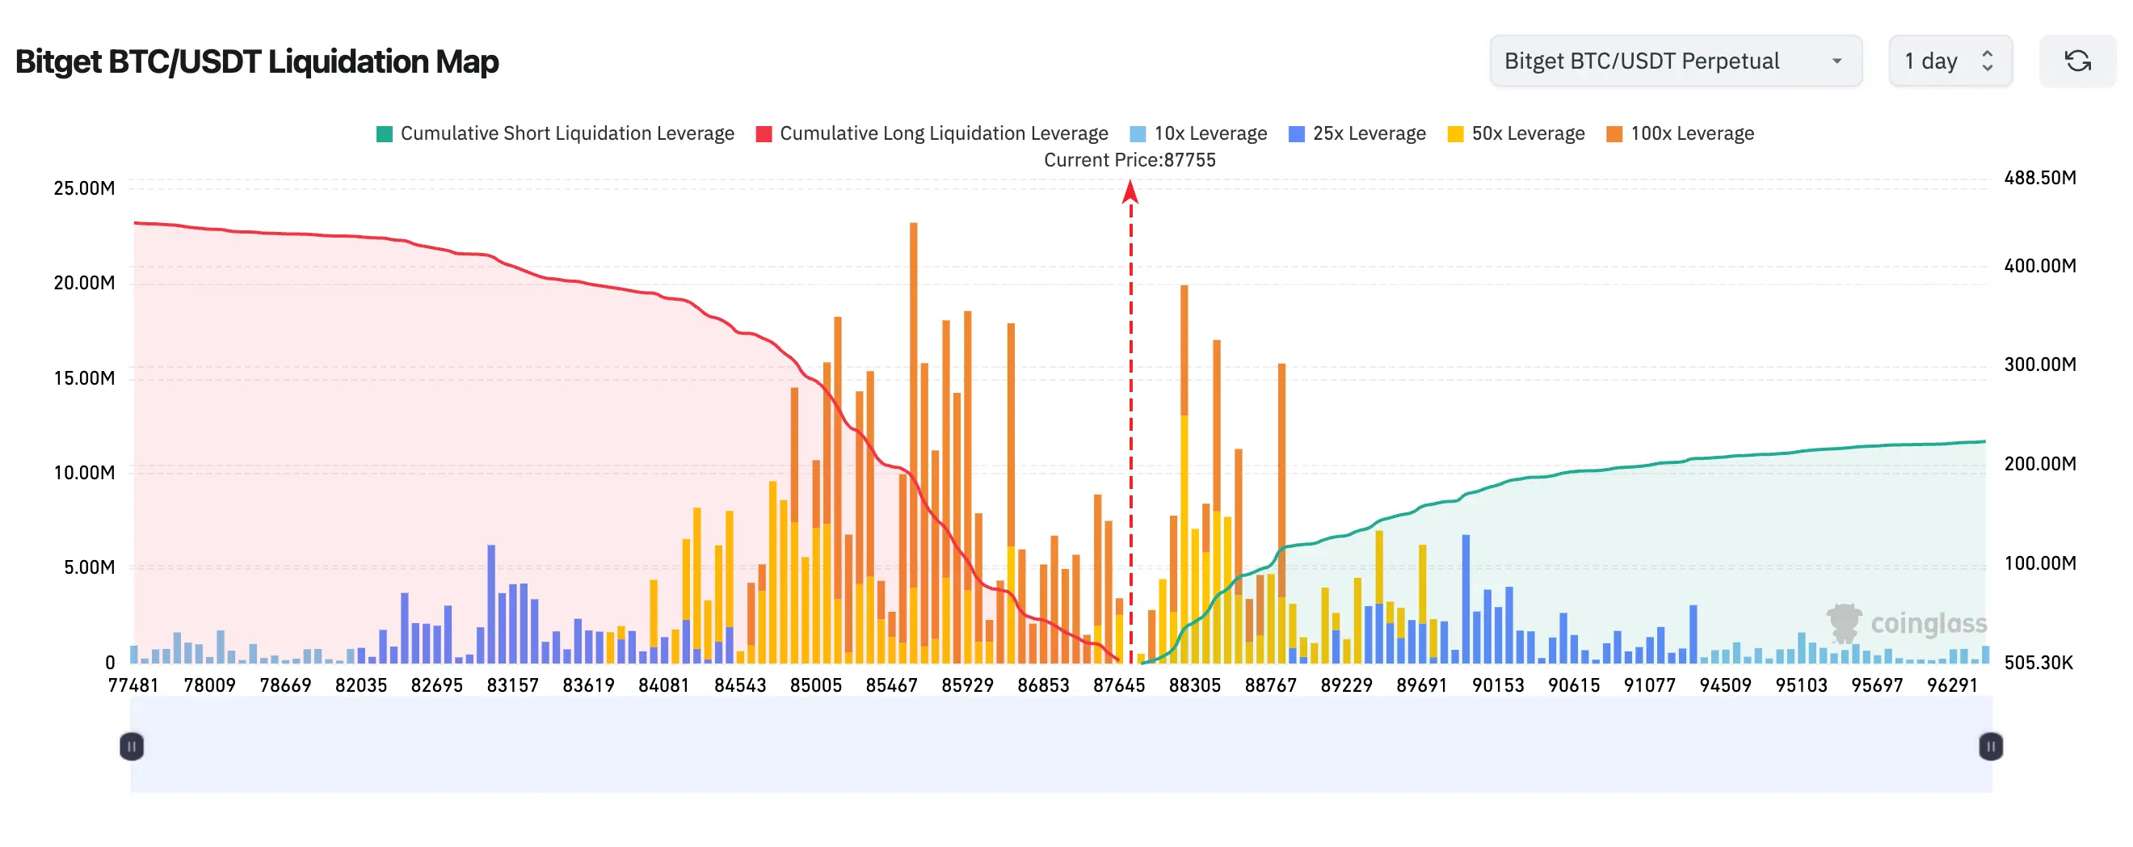Toggle Cumulative Short Liquidation Leverage legend swatch
Viewport: 2133px width, 847px height.
(x=385, y=134)
